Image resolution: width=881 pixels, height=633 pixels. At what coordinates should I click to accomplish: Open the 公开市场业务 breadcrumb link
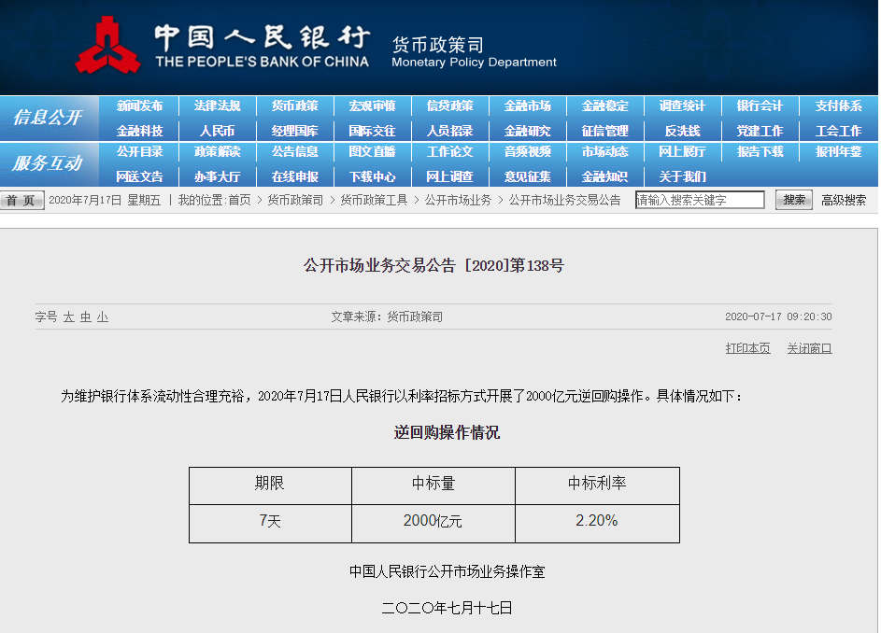coord(458,200)
